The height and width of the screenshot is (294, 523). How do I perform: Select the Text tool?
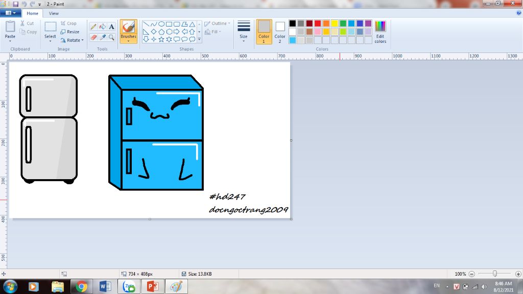(x=111, y=27)
